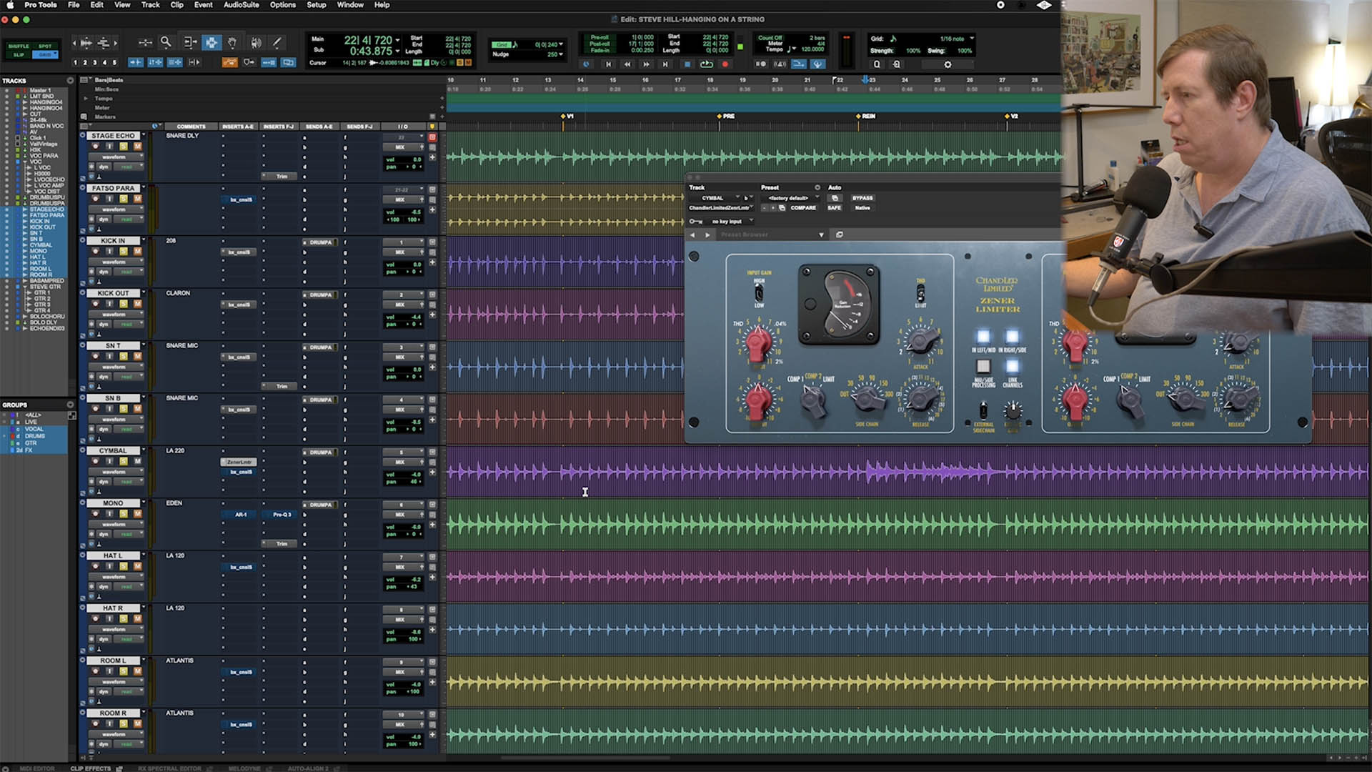Toggle Grid edit mode
The image size is (1372, 772).
tap(45, 55)
